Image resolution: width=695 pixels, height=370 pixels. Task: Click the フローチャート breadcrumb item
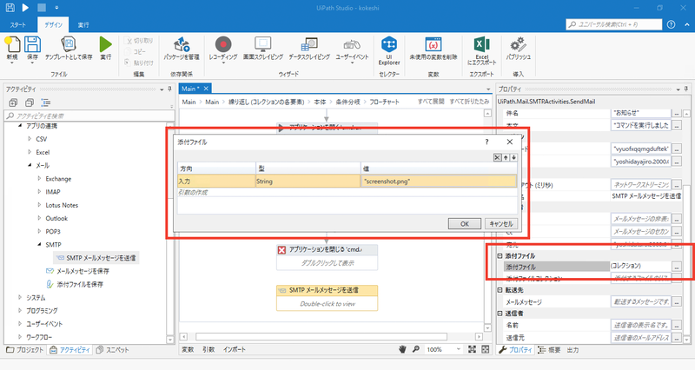pos(384,102)
